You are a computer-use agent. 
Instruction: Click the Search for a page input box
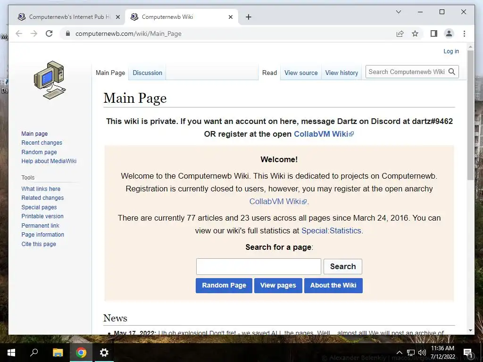click(259, 267)
